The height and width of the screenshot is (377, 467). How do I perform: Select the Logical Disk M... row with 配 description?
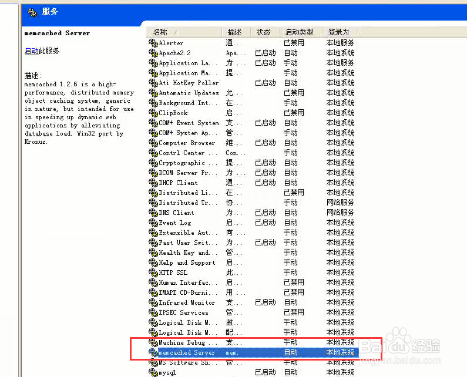(x=188, y=332)
